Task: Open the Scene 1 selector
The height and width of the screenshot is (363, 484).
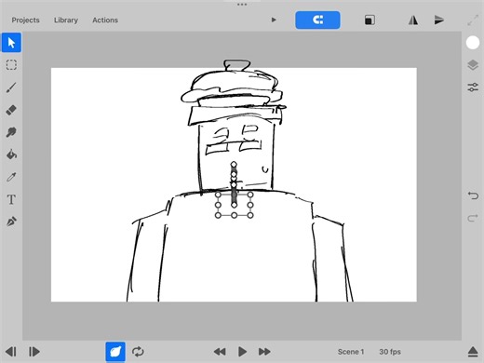Action: 351,352
